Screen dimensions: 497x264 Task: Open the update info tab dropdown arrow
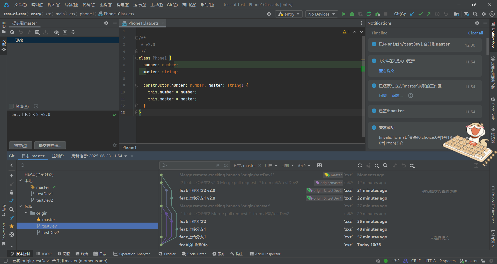126,156
